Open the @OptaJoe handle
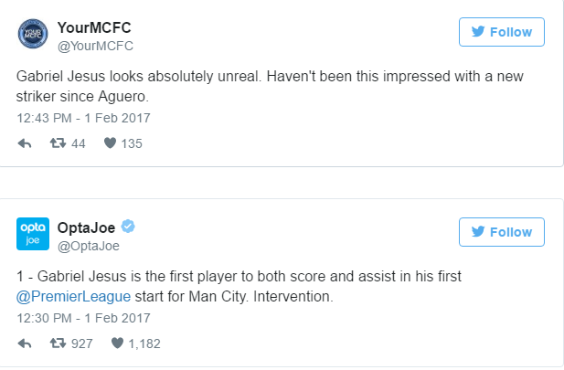This screenshot has height=370, width=564. [89, 246]
